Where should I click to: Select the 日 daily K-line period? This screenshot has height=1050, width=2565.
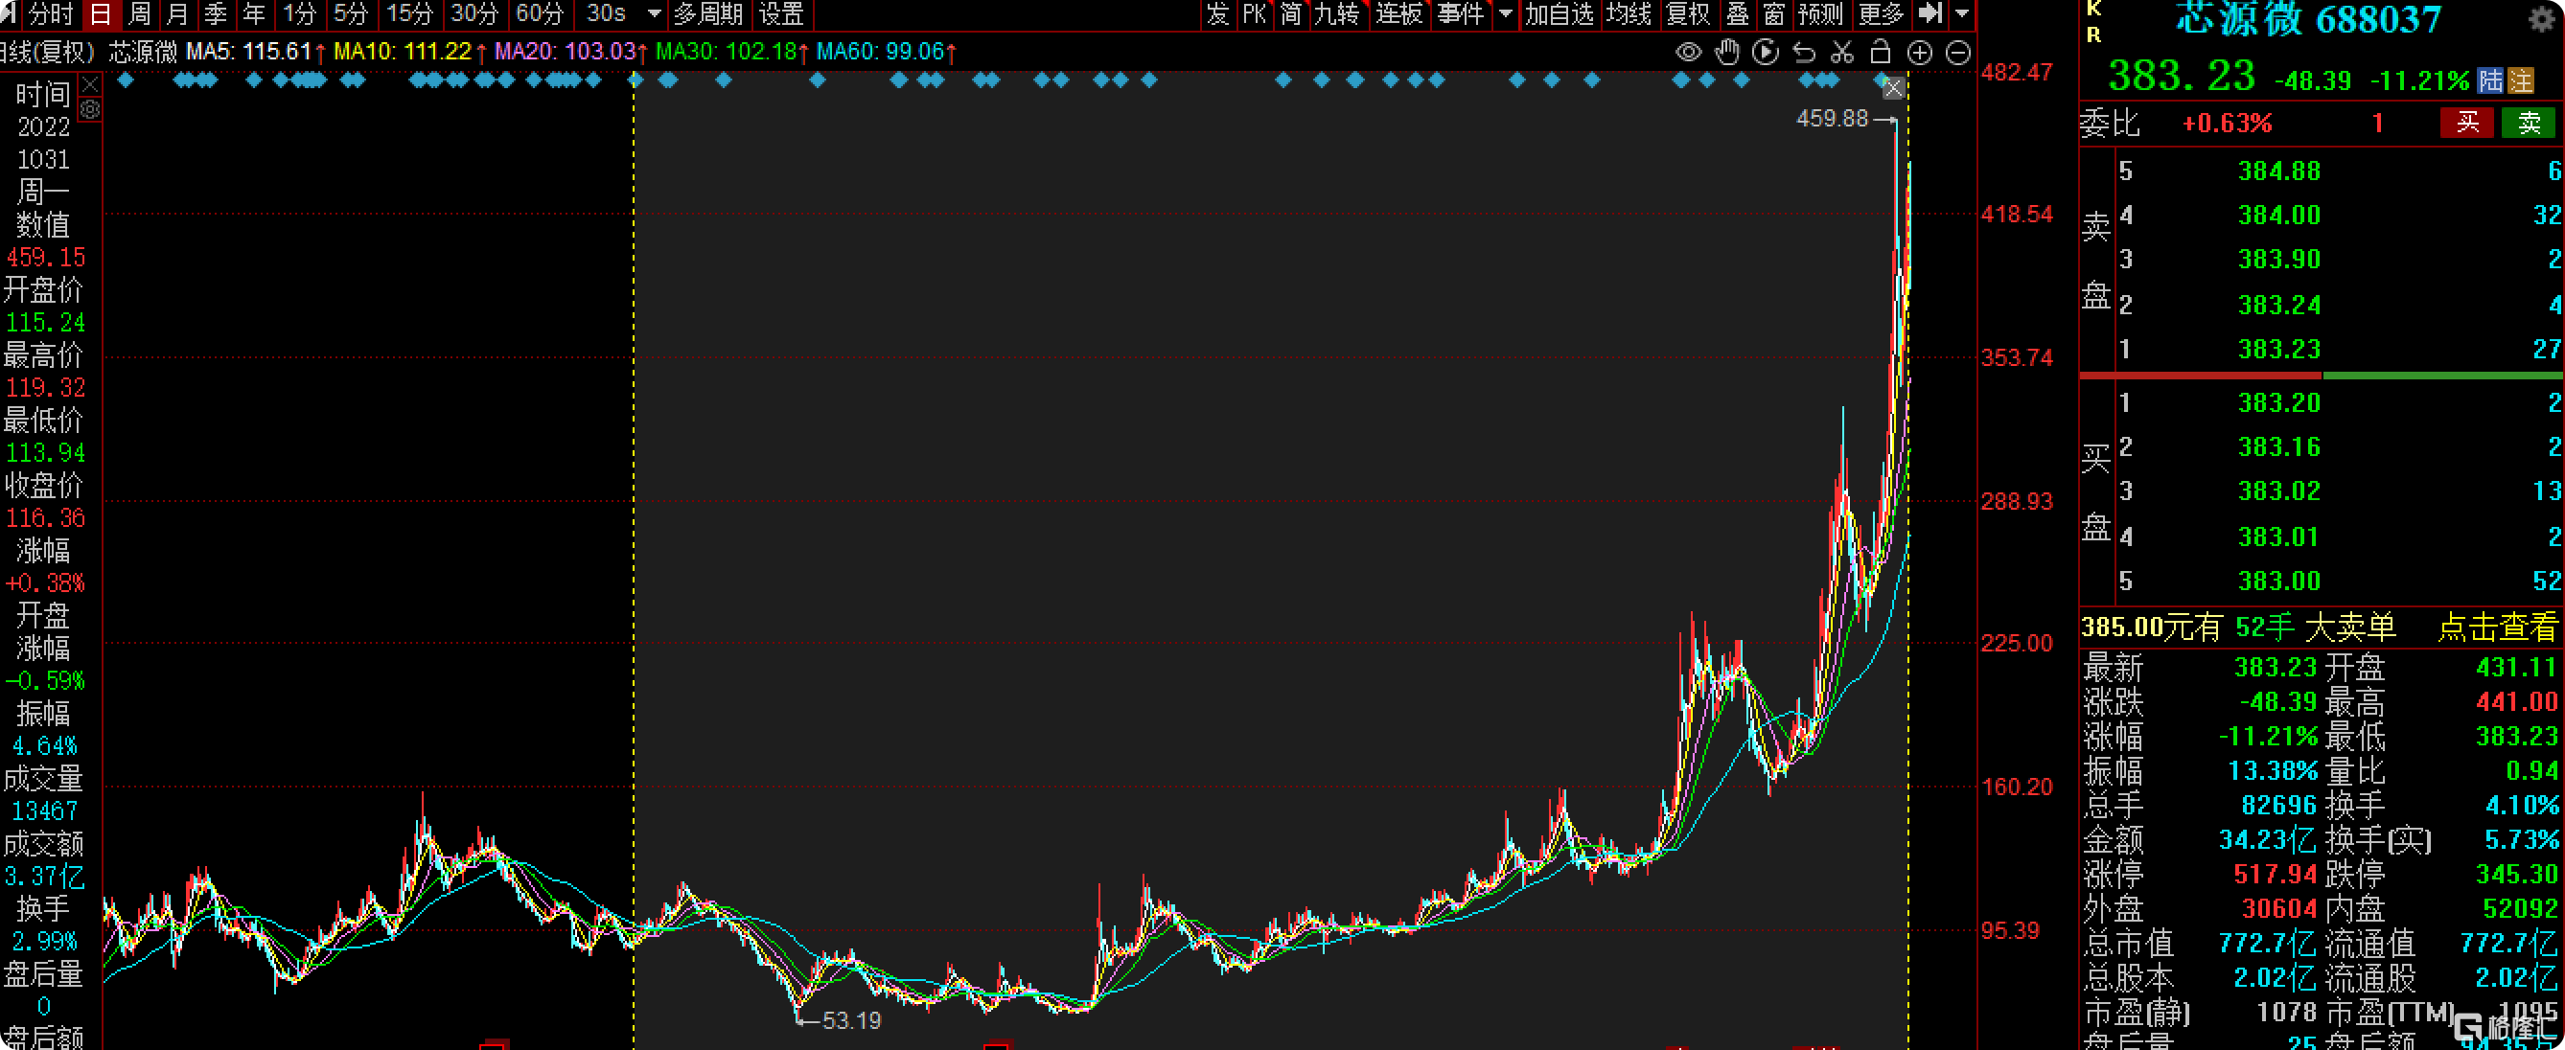click(x=100, y=14)
